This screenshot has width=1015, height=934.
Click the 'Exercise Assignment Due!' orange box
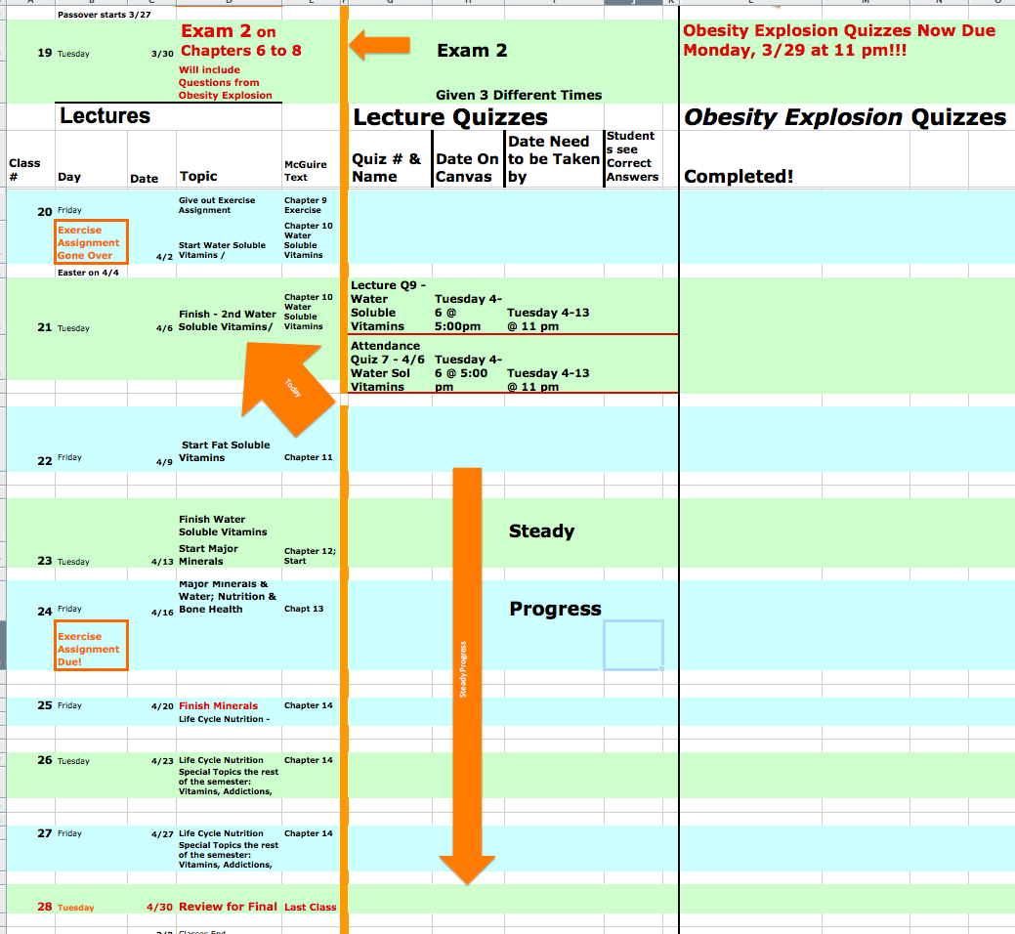[x=90, y=649]
